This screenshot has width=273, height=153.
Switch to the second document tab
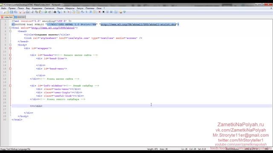click(x=20, y=17)
